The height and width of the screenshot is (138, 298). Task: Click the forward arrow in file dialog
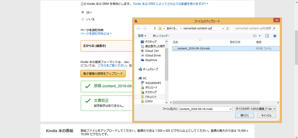(x=145, y=29)
